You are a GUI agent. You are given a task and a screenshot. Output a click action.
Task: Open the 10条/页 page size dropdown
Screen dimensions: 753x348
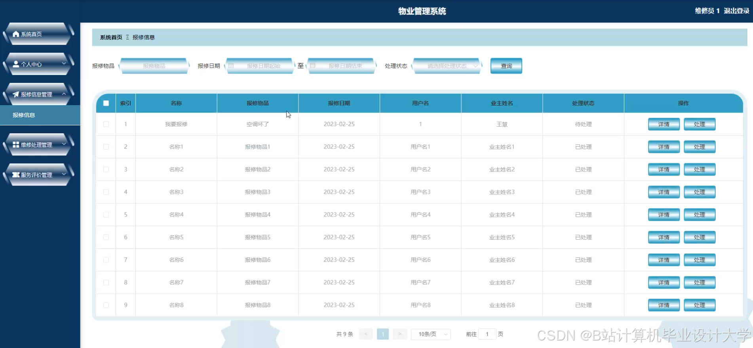pos(431,334)
